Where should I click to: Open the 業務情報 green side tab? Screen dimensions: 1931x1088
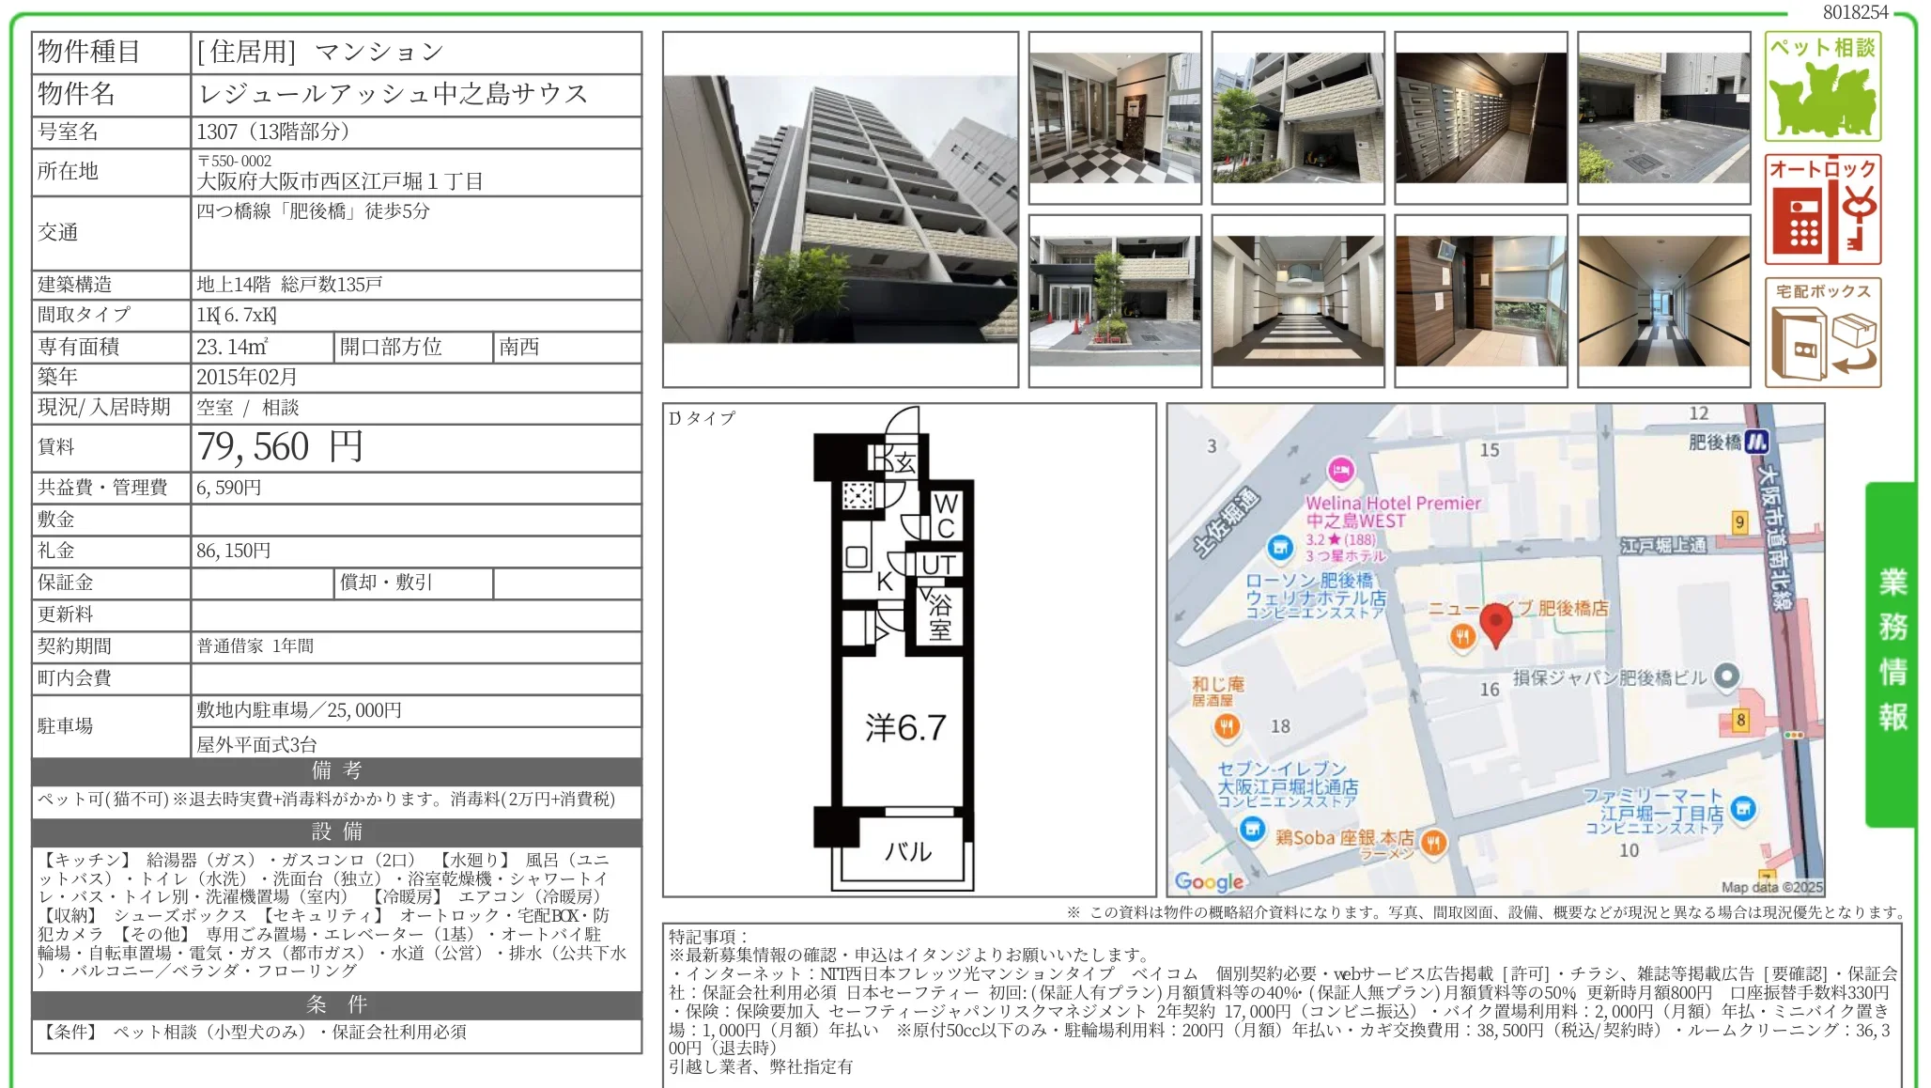[x=1892, y=652]
